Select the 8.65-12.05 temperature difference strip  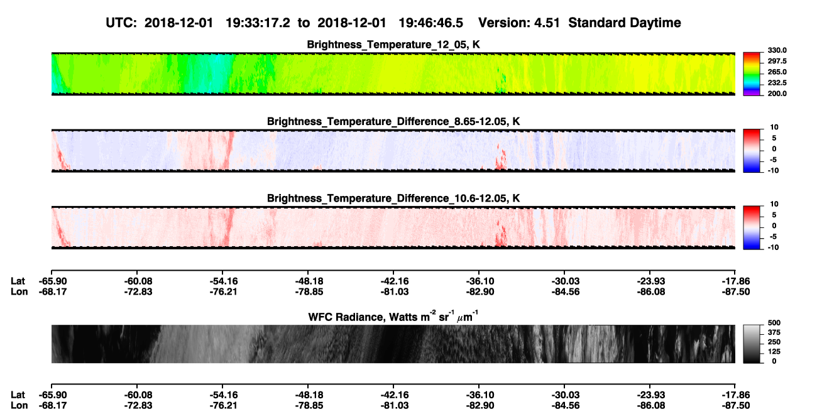click(393, 150)
